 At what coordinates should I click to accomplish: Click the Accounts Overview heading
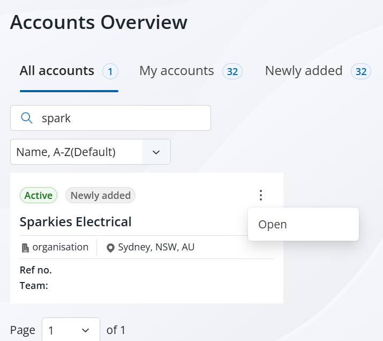click(99, 23)
